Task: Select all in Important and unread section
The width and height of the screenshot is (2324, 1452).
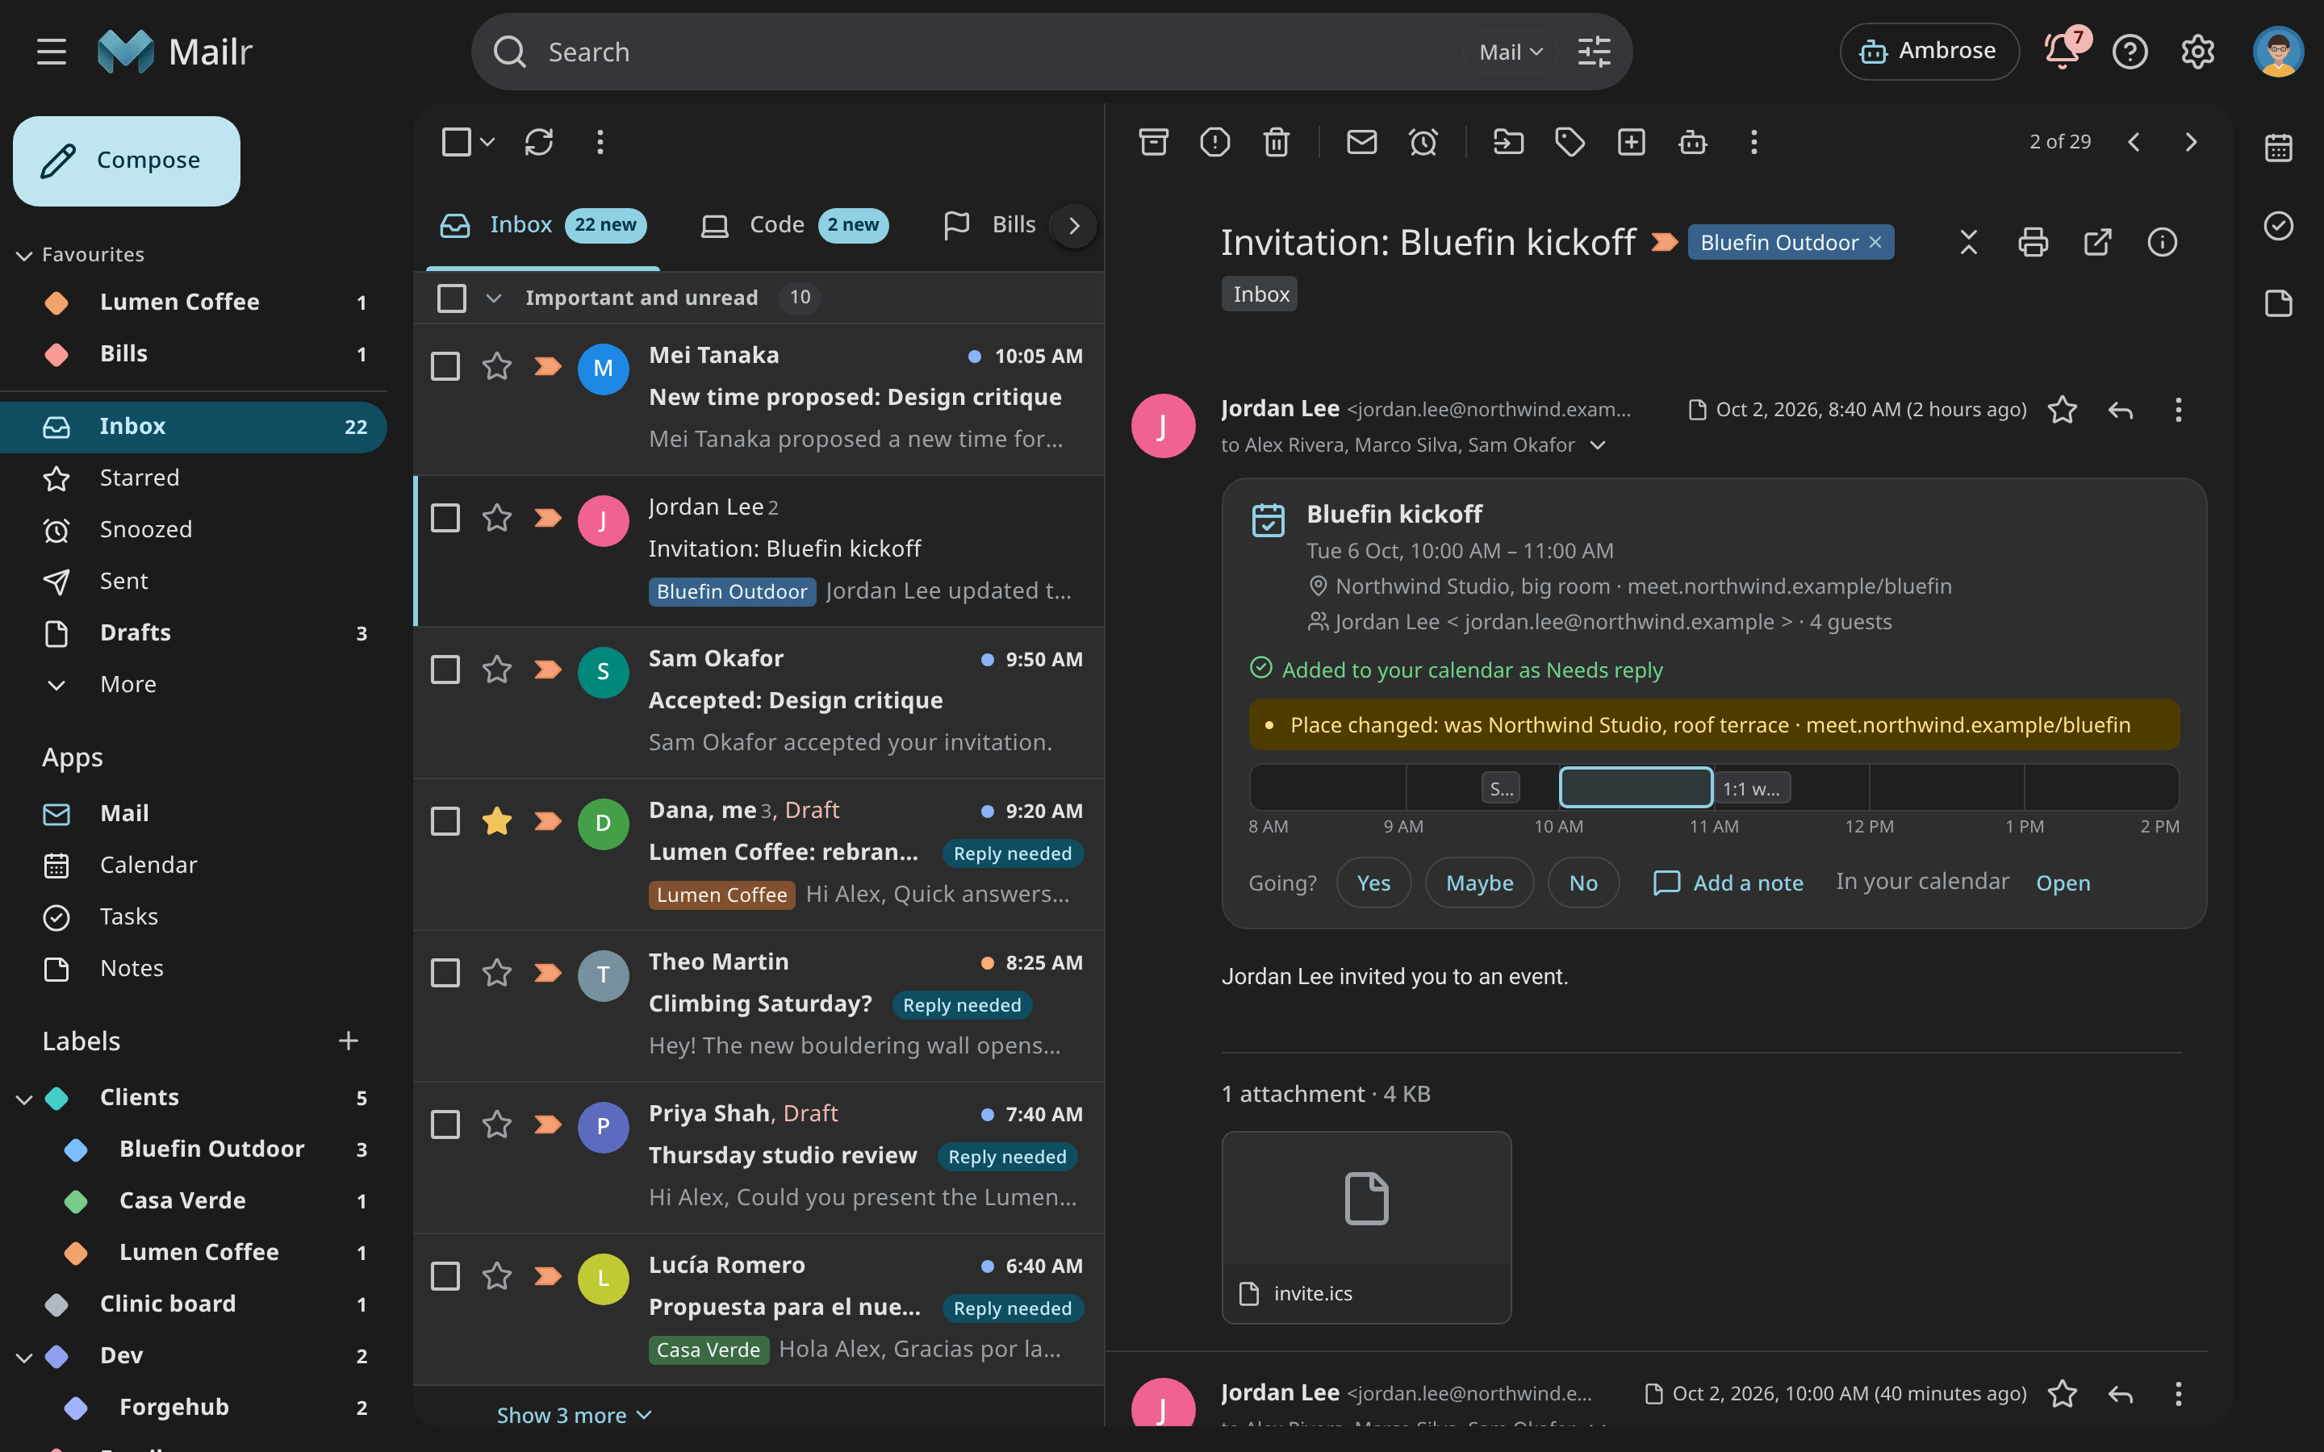Action: tap(451, 298)
